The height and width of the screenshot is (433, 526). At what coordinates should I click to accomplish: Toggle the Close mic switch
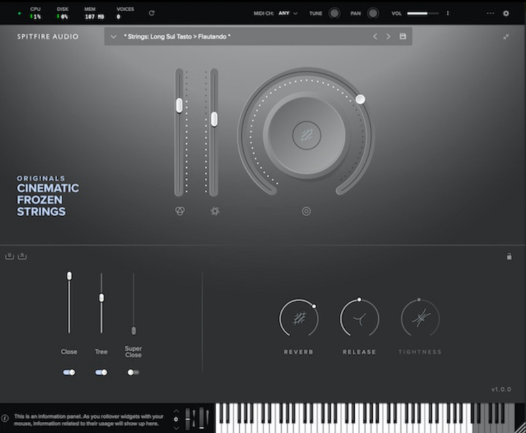click(69, 373)
